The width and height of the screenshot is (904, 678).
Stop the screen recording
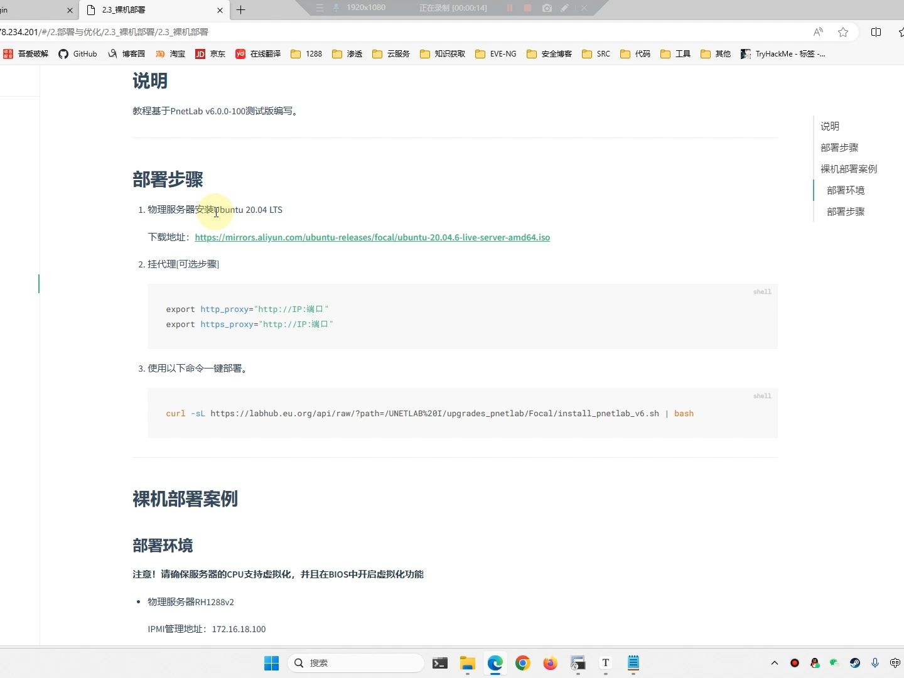528,8
